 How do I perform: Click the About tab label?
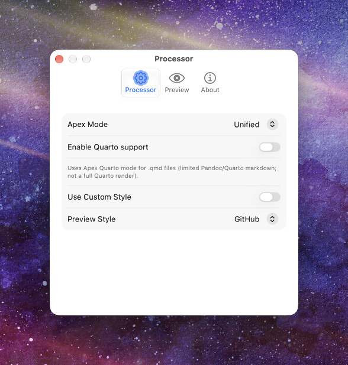(x=210, y=90)
